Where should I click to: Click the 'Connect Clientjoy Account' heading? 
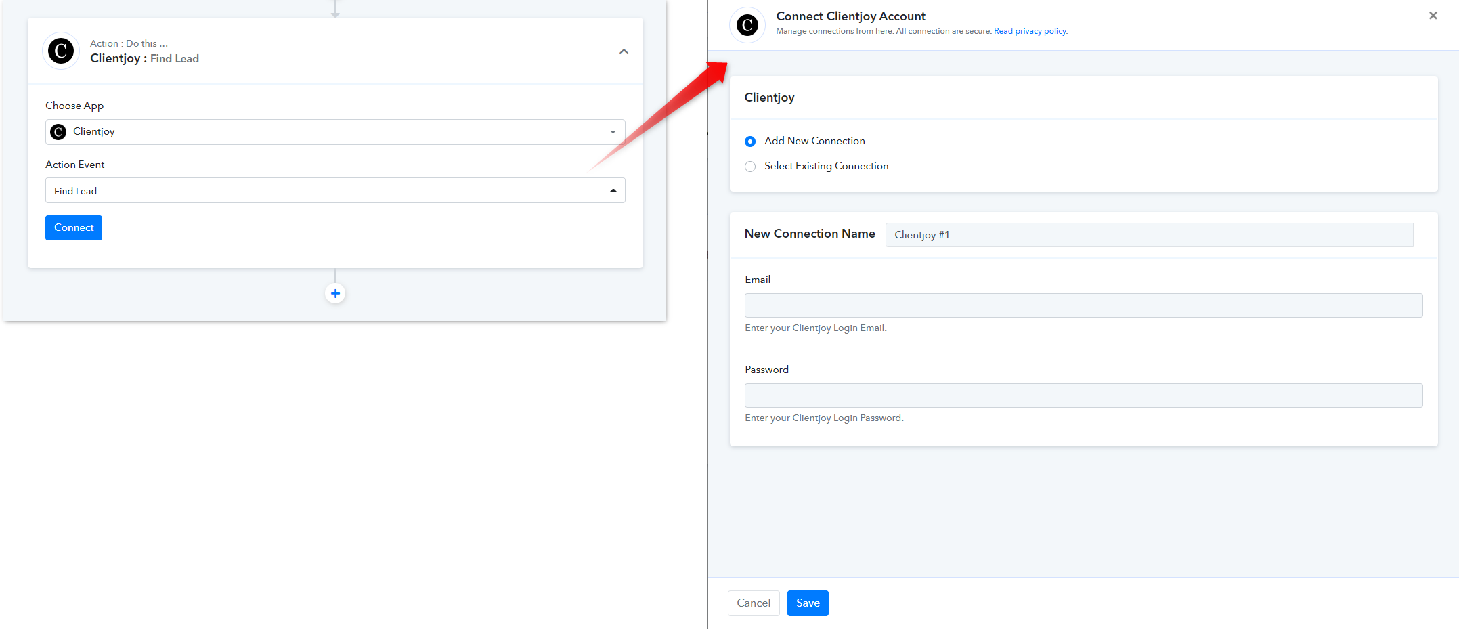tap(850, 16)
